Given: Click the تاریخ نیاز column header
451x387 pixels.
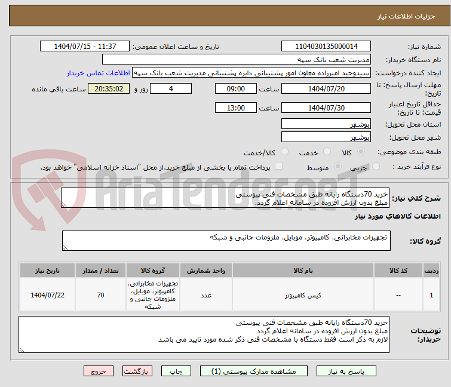Looking at the screenshot, I should click(47, 271).
